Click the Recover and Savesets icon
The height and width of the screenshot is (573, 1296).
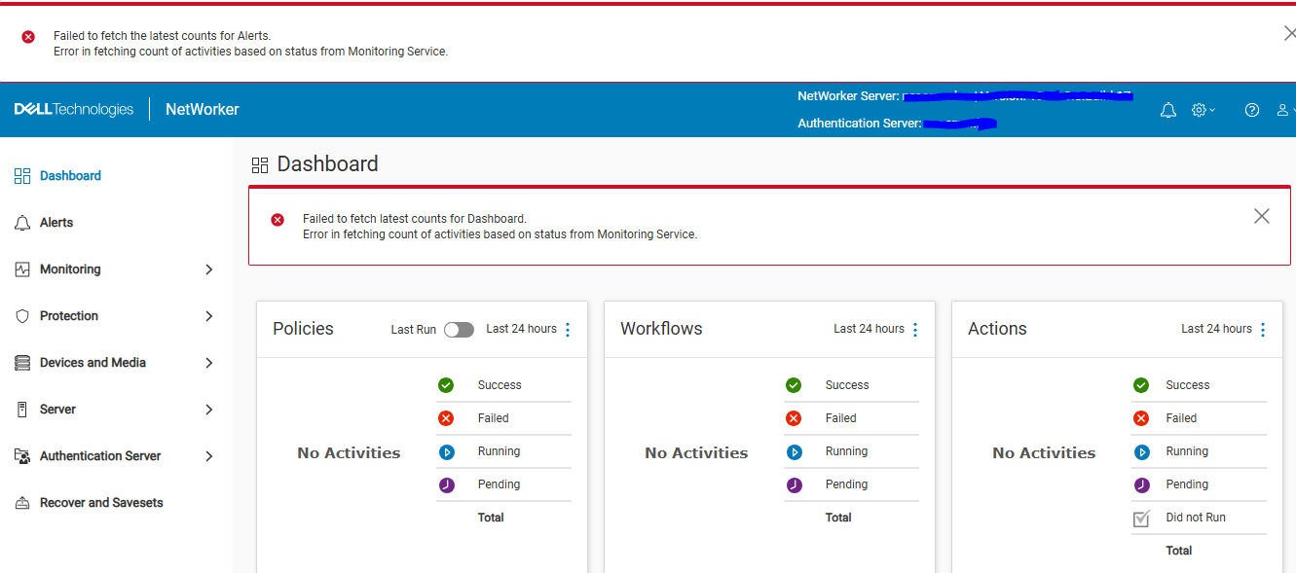click(22, 503)
